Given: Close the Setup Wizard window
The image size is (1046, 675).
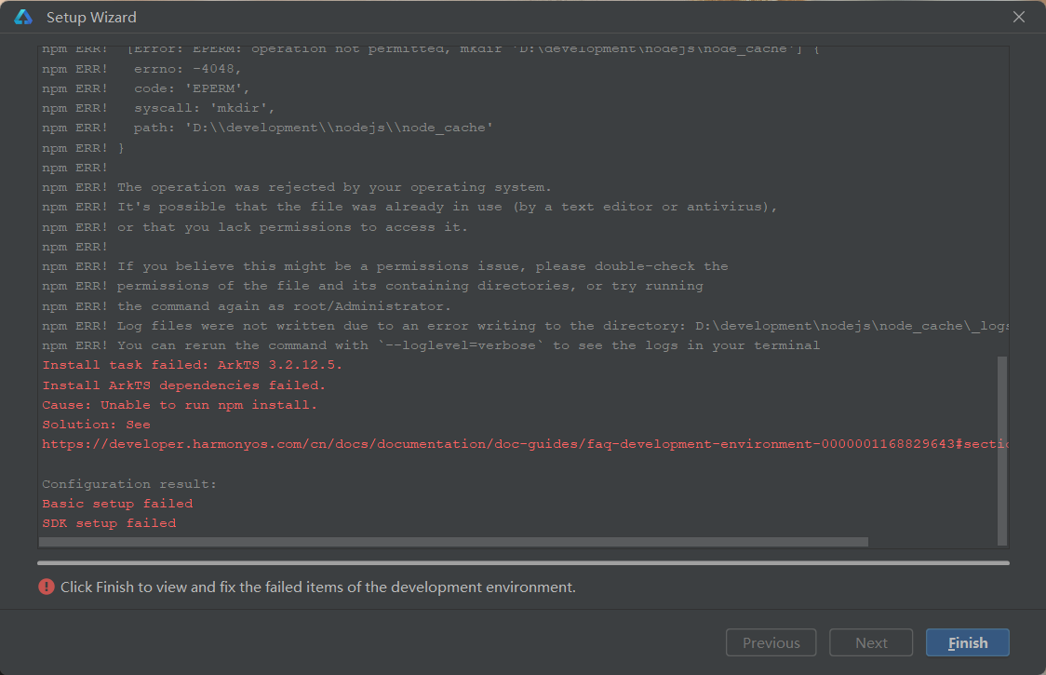Looking at the screenshot, I should tap(1019, 17).
